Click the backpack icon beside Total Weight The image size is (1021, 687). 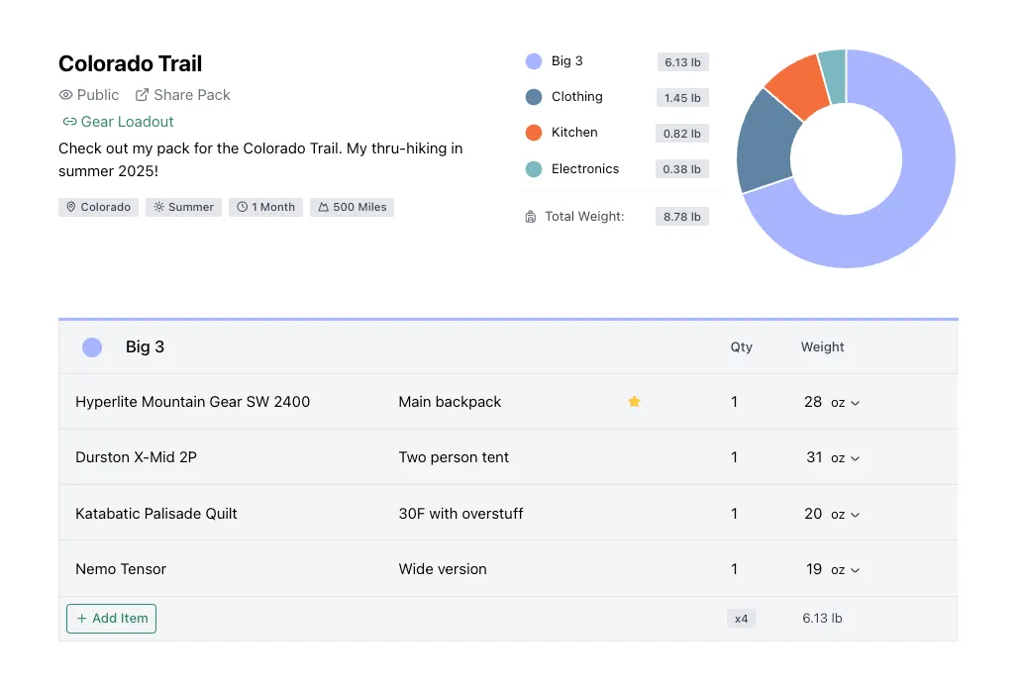531,217
